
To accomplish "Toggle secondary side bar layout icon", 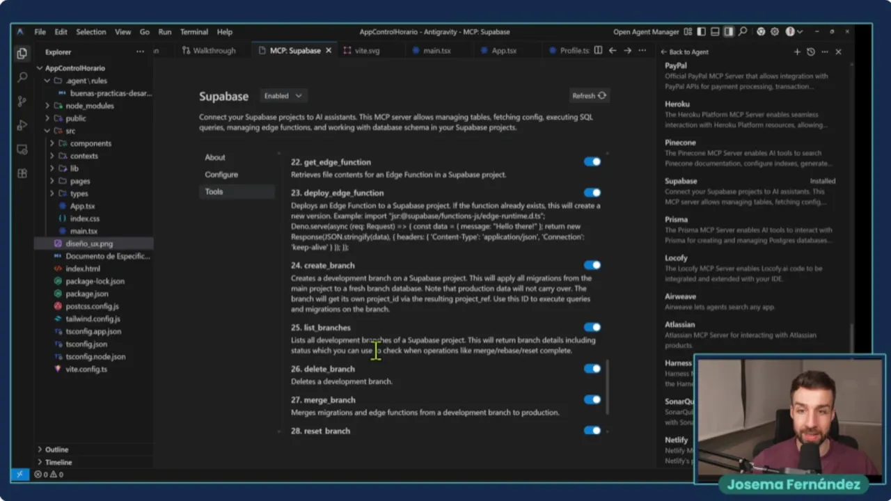I will point(728,32).
